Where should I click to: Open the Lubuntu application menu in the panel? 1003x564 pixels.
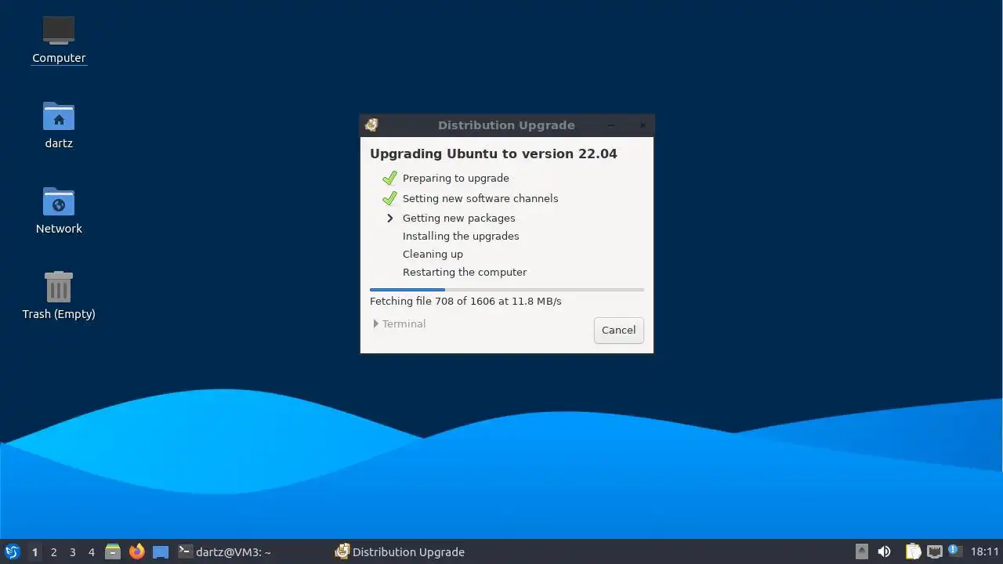pyautogui.click(x=12, y=551)
